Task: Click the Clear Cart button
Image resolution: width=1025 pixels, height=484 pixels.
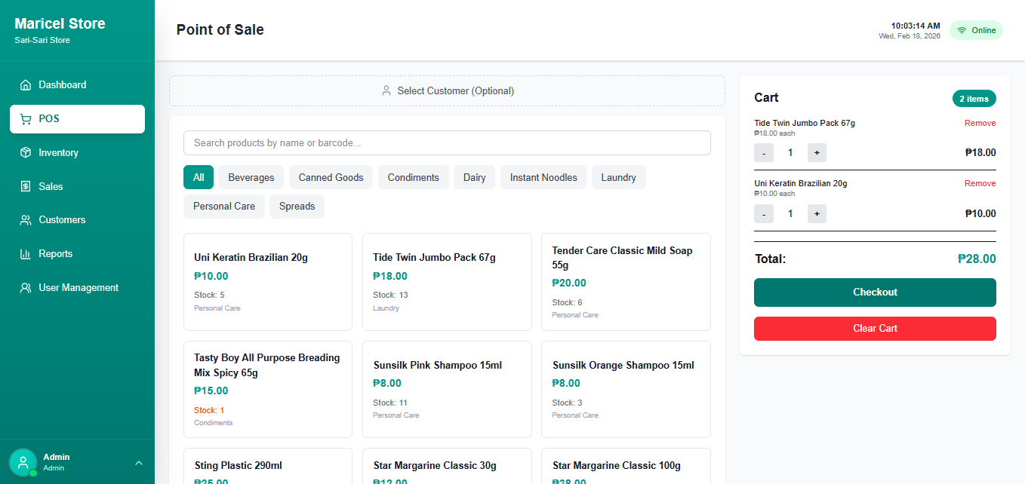Action: (875, 329)
